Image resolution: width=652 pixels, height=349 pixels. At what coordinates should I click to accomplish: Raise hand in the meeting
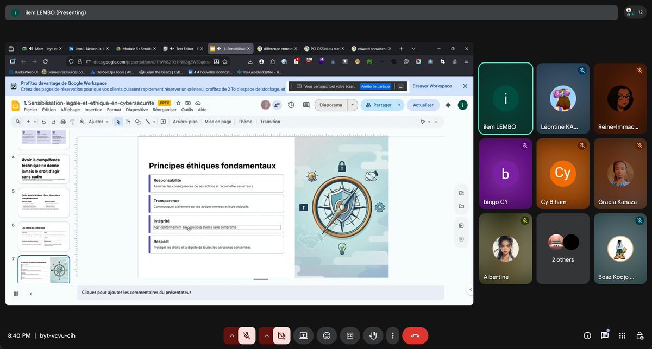pos(373,335)
